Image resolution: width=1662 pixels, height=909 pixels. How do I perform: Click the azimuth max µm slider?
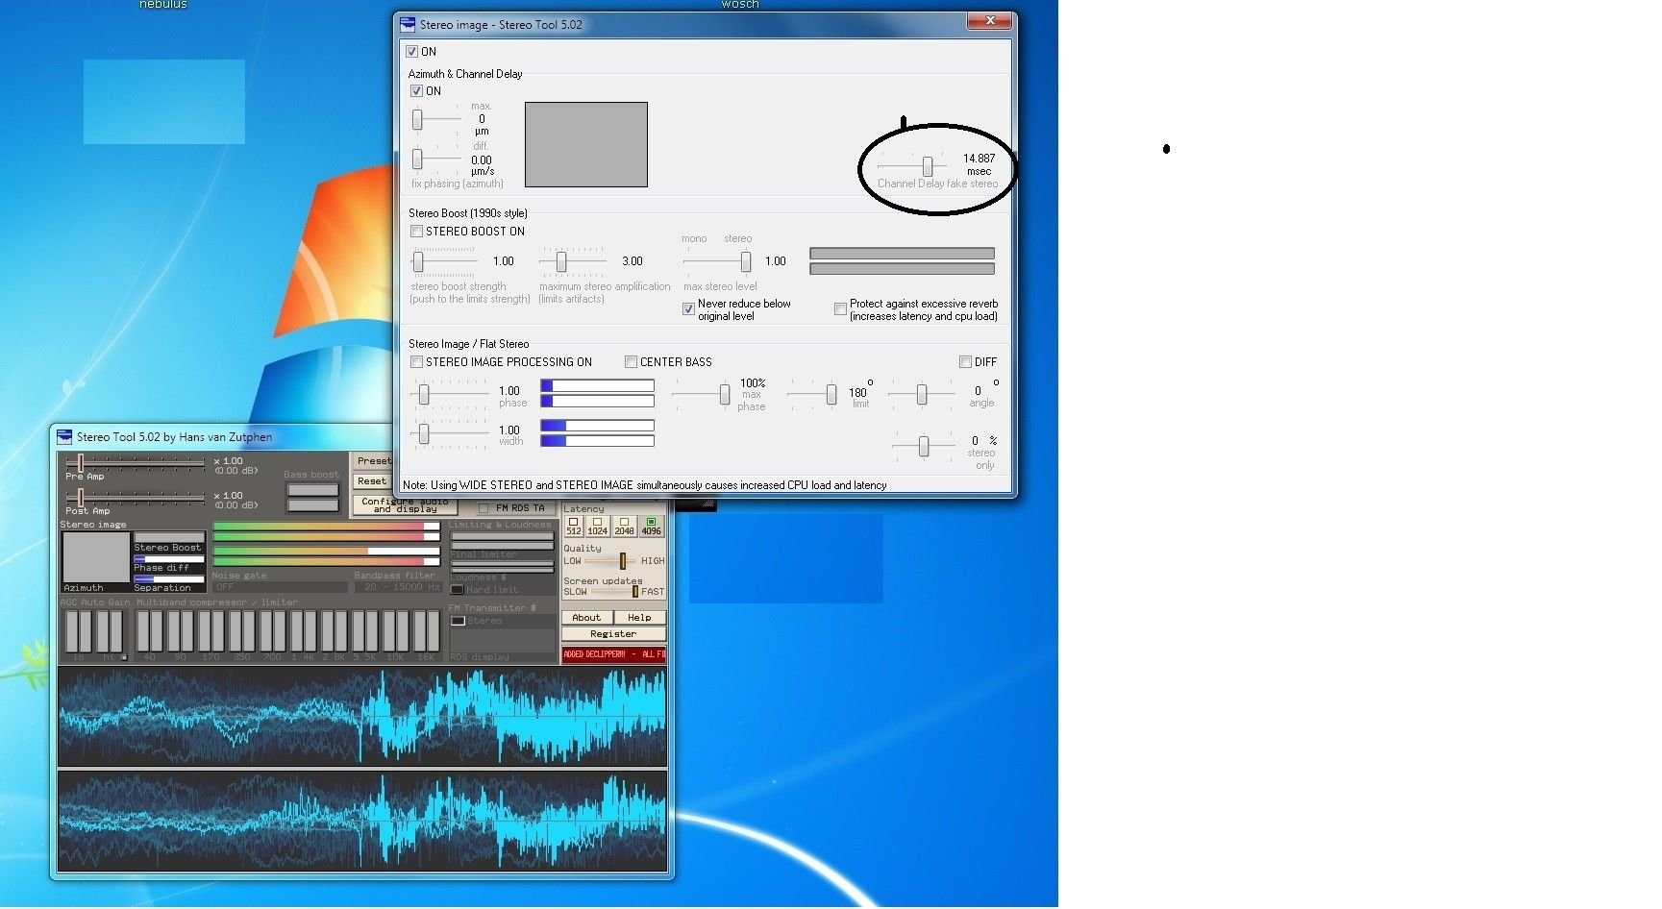(436, 119)
